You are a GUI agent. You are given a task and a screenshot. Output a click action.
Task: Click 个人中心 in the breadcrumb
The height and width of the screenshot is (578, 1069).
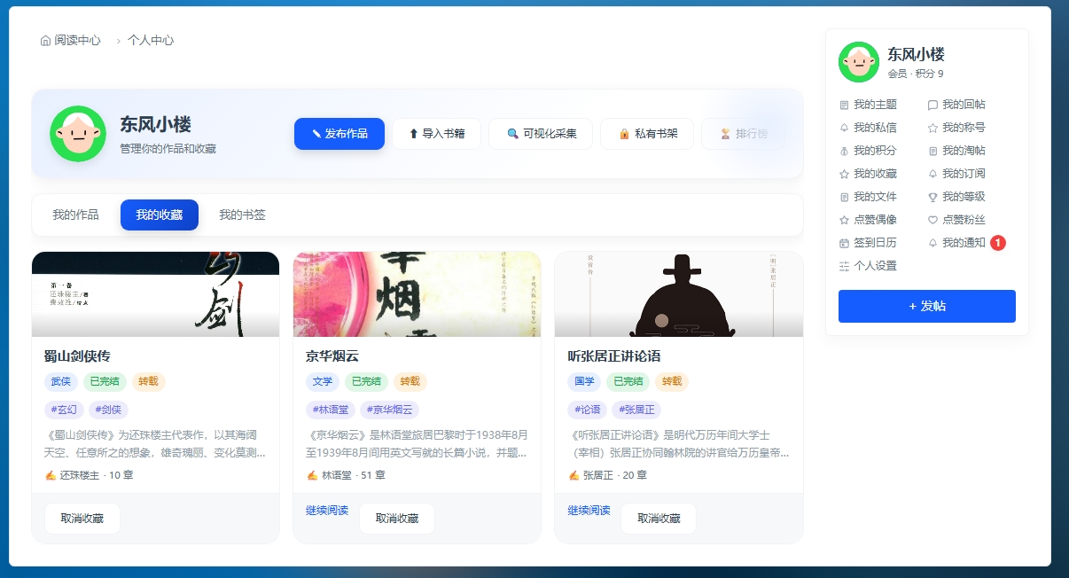coord(151,41)
